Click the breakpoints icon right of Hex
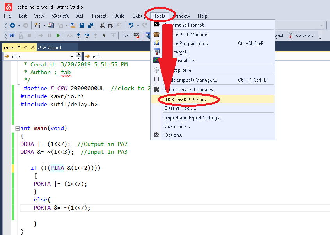Screen dimensions: 330x235 137,36
